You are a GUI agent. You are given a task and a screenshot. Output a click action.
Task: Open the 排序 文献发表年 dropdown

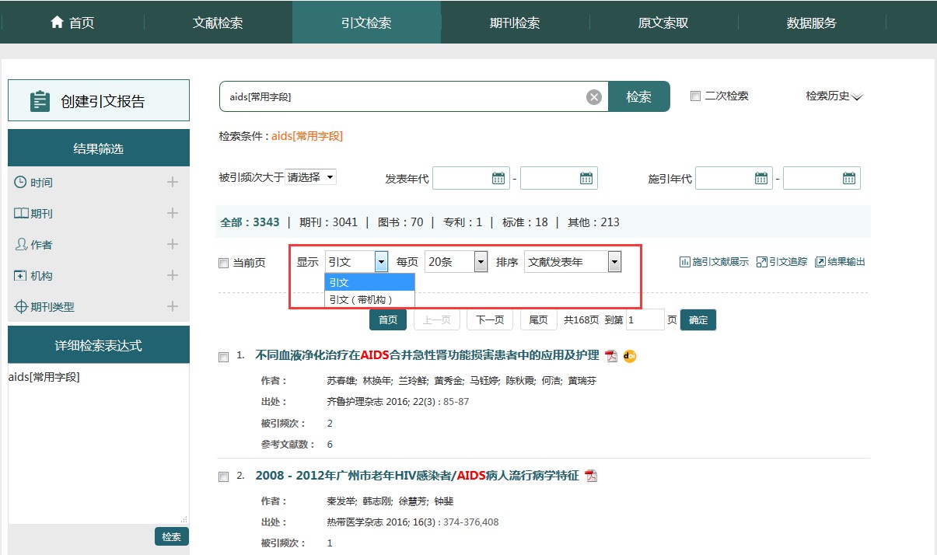pos(573,262)
